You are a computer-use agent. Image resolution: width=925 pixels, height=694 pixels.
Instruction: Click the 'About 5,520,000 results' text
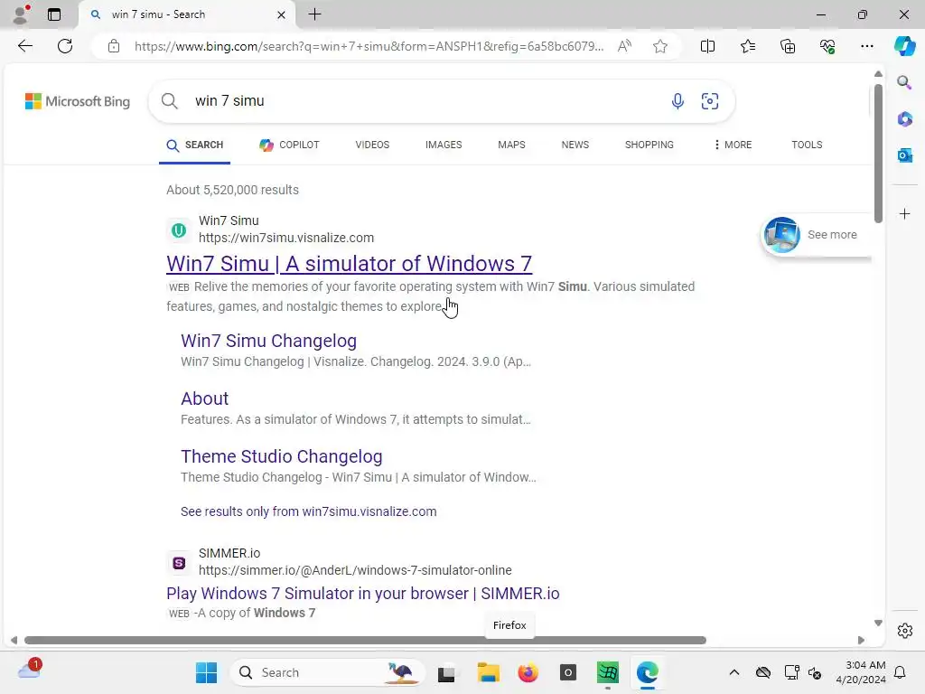[x=232, y=190]
